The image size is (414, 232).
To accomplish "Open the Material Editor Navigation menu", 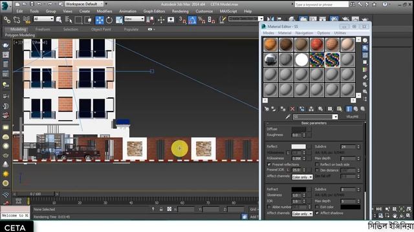I will (x=304, y=33).
